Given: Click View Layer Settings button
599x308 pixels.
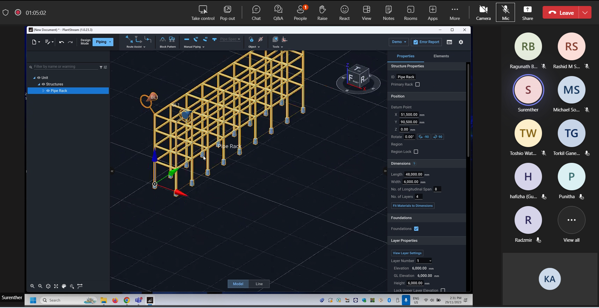Looking at the screenshot, I should coord(407,253).
